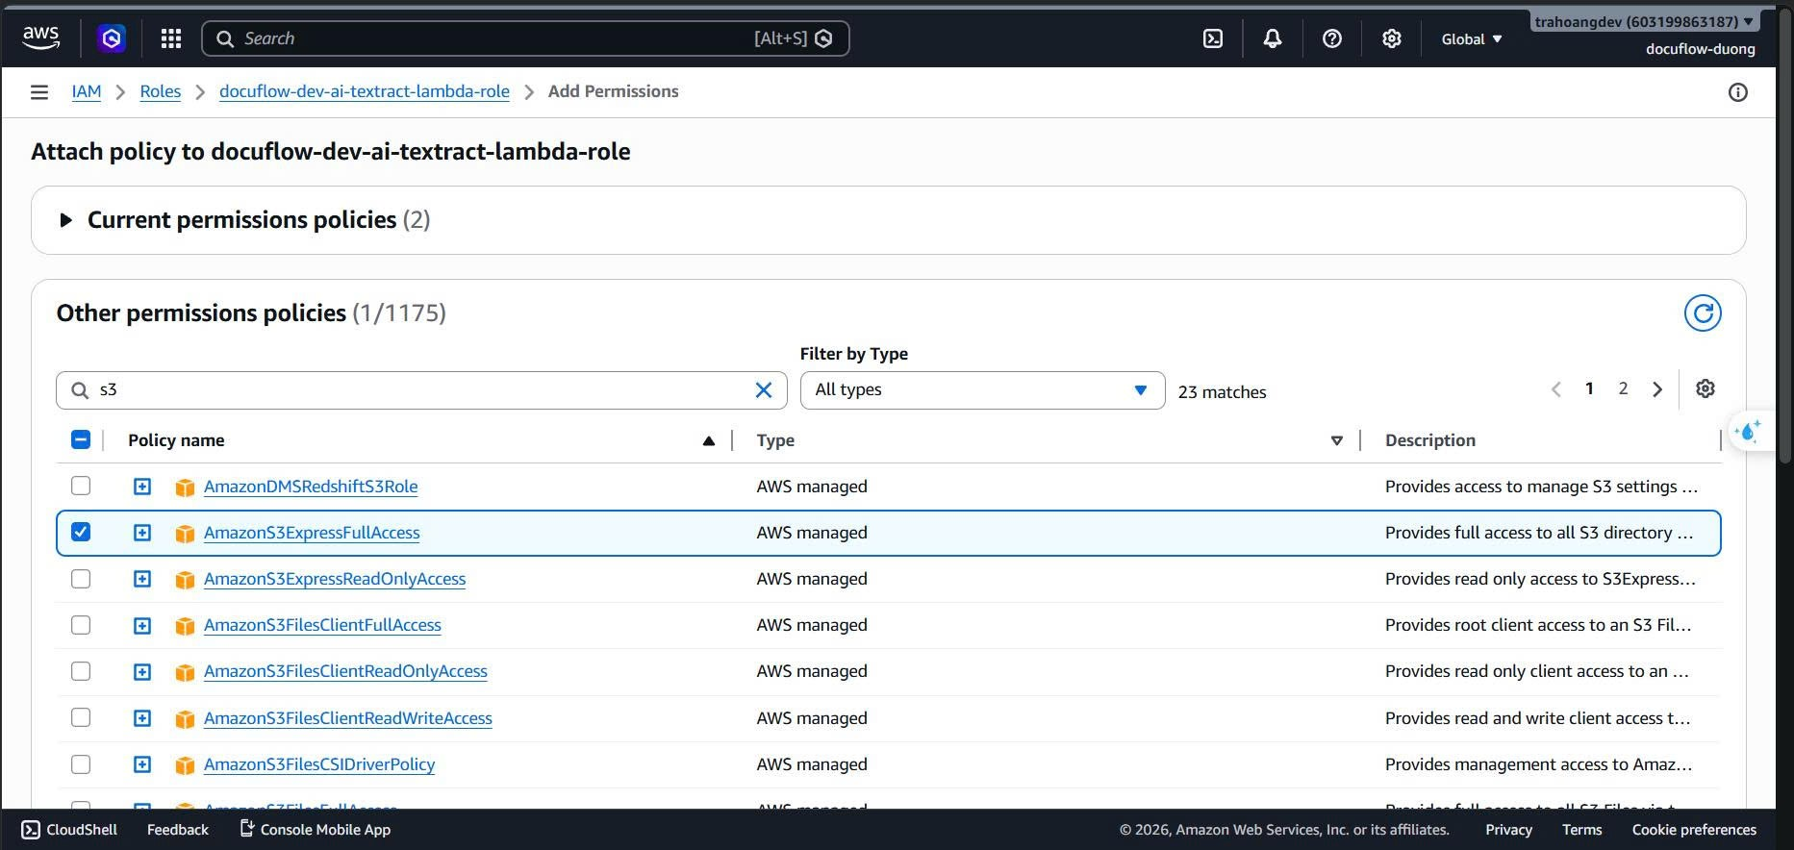Screen dimensions: 1794x850
Task: Click policy icon for AmazonS3ExpressReadOnlyAccess
Action: 185,580
